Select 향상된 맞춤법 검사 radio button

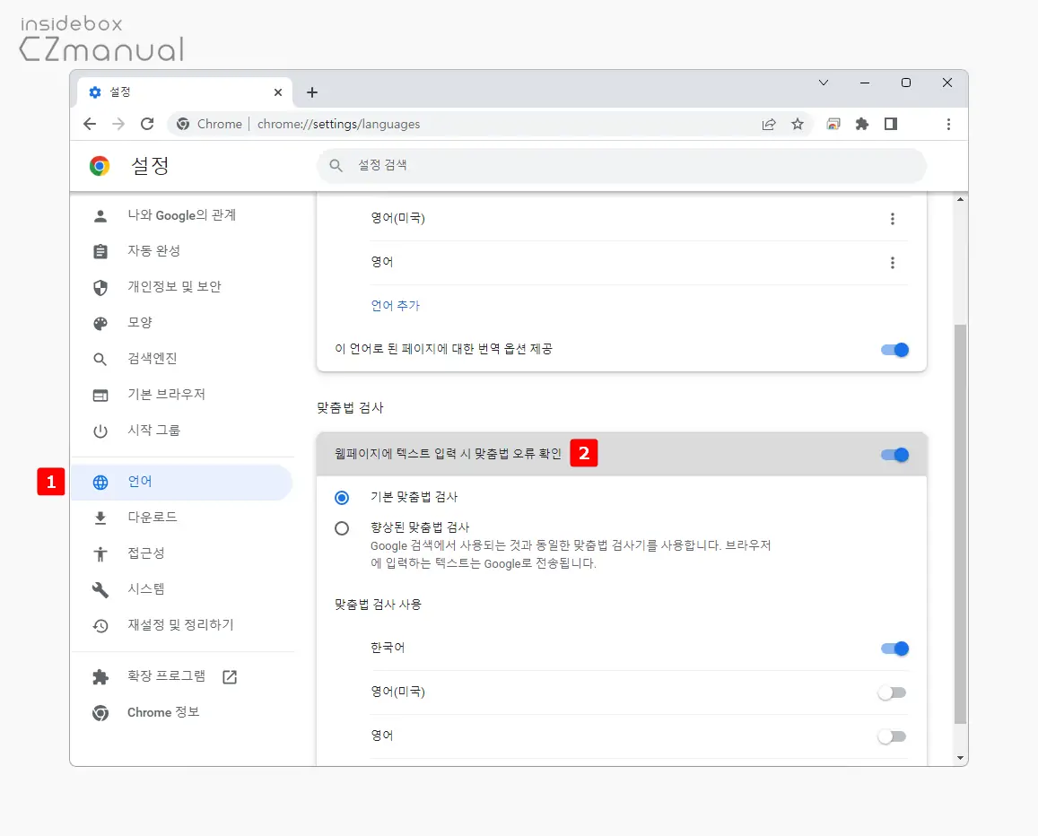(342, 528)
